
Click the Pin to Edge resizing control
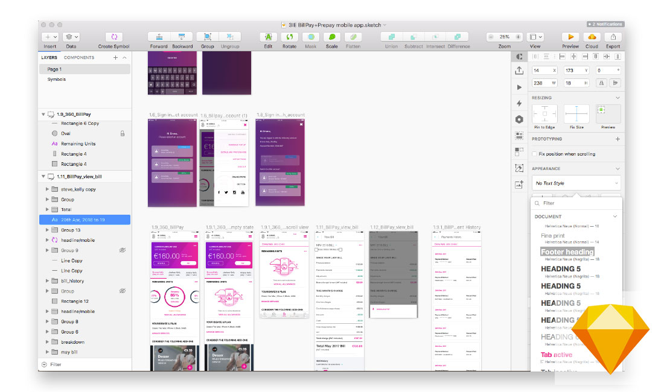544,114
